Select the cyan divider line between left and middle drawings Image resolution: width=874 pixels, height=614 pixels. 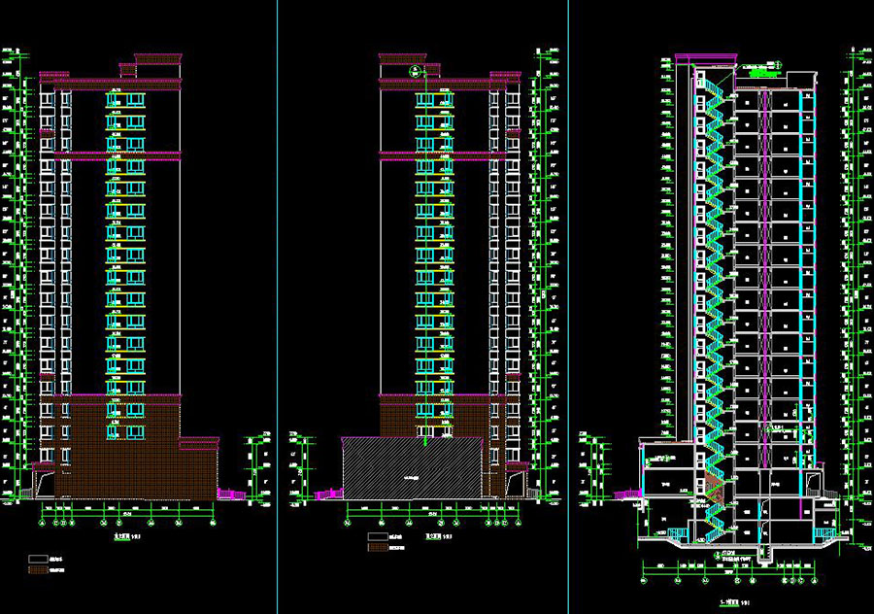click(277, 291)
